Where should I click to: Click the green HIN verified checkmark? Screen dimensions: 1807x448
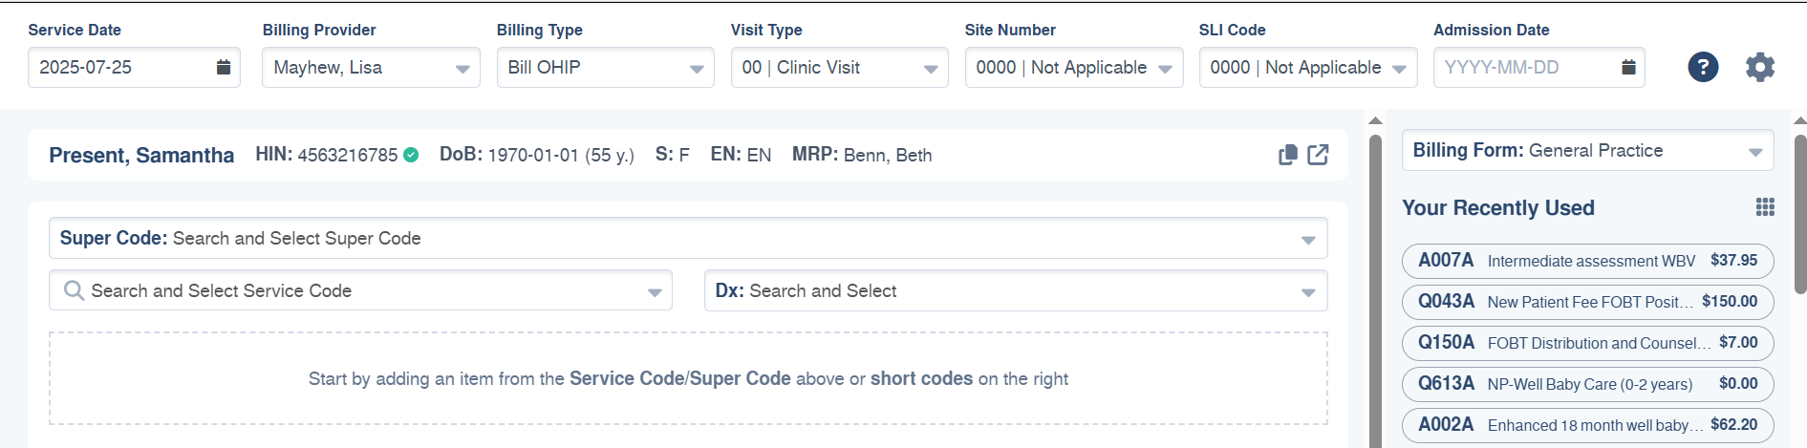tap(411, 155)
